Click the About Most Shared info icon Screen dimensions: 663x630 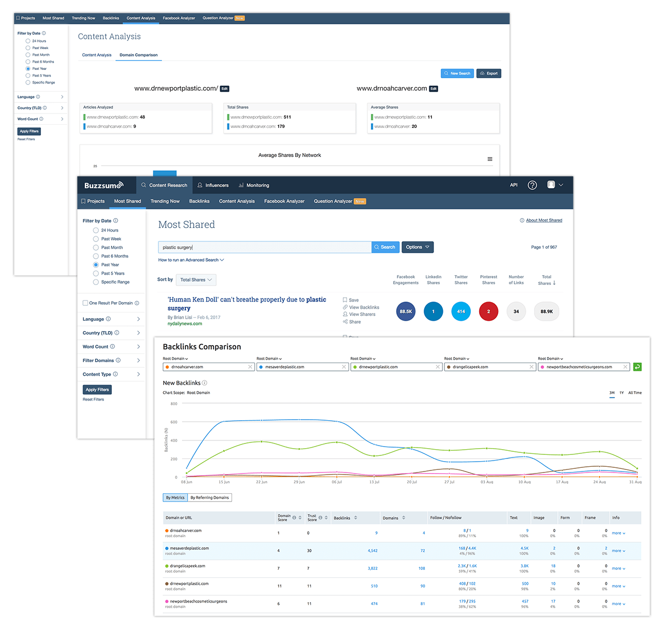pyautogui.click(x=522, y=220)
